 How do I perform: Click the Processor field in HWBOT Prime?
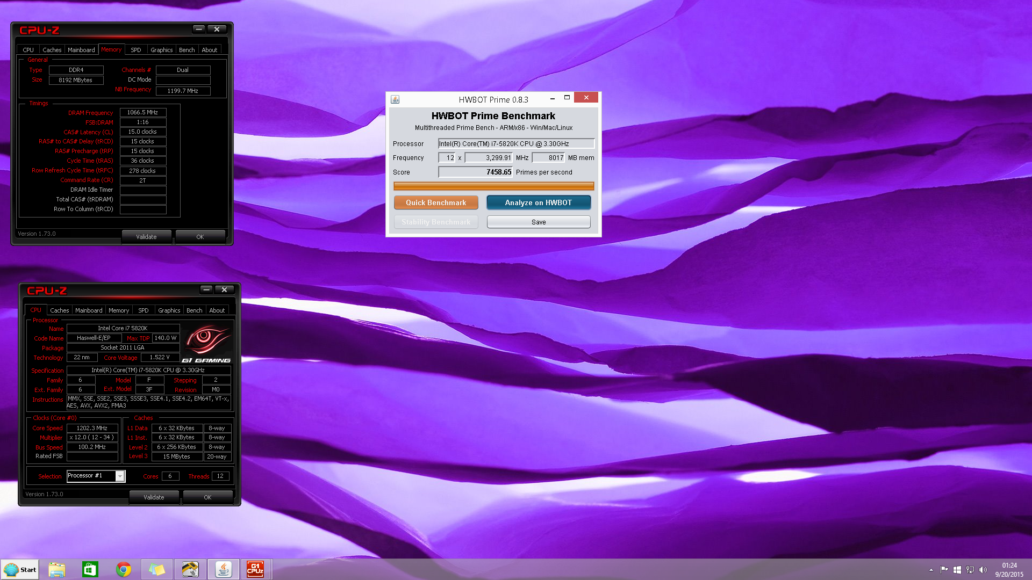click(517, 143)
